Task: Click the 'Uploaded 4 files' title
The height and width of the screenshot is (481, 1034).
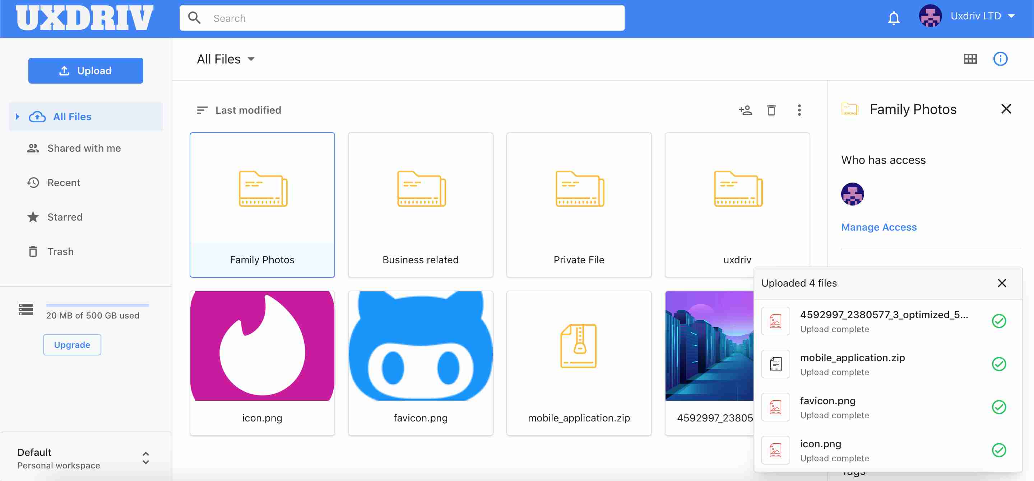Action: tap(799, 283)
